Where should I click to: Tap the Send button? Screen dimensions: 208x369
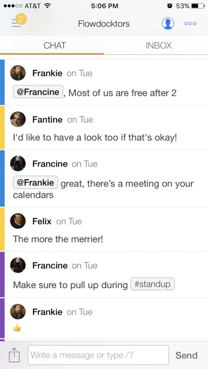186,355
